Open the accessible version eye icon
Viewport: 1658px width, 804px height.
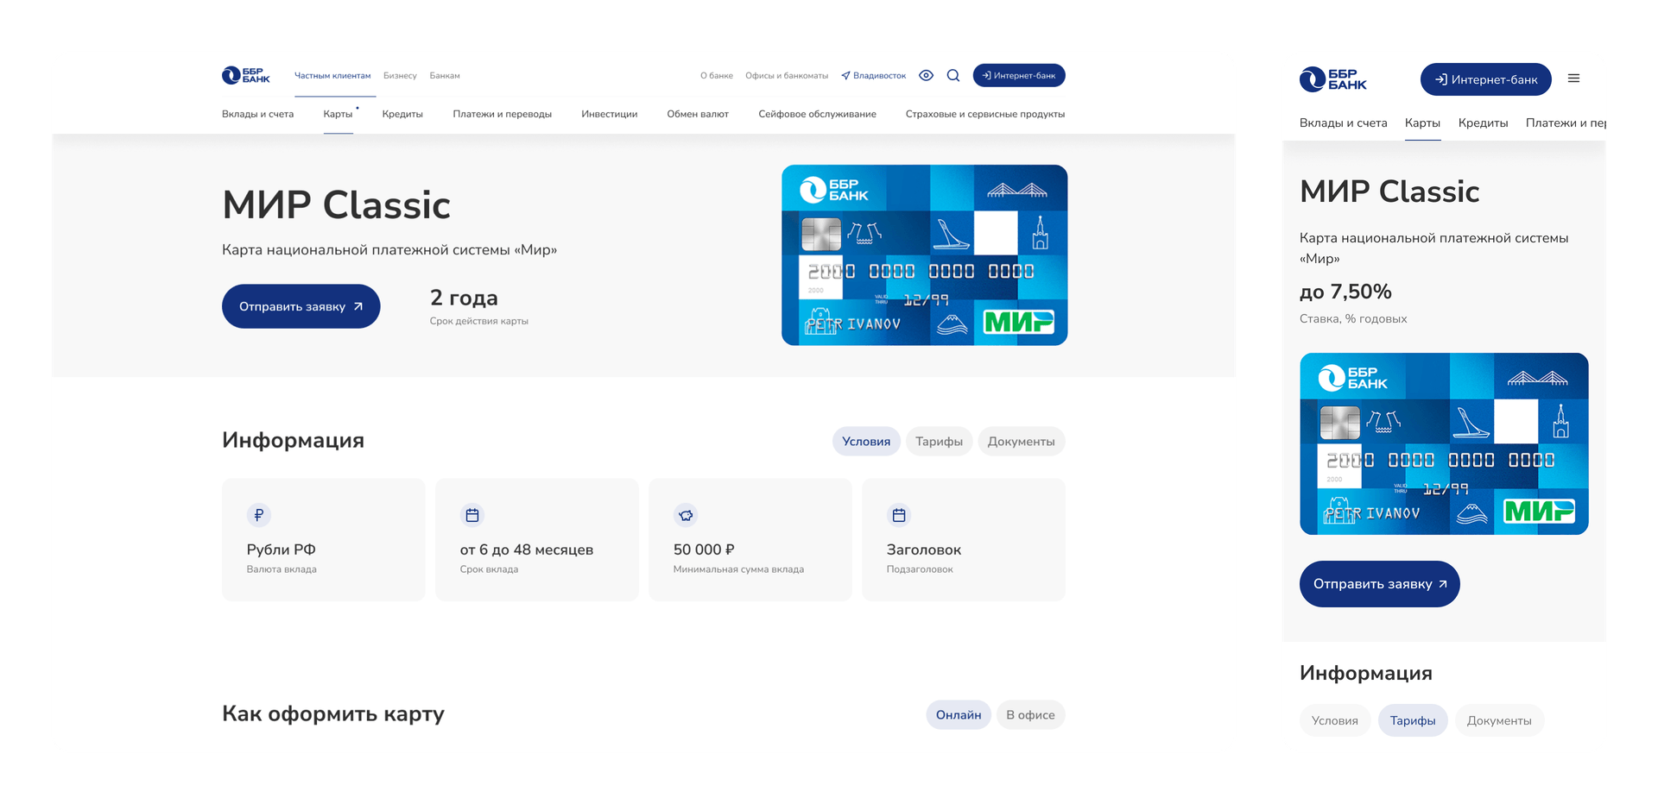pyautogui.click(x=926, y=76)
